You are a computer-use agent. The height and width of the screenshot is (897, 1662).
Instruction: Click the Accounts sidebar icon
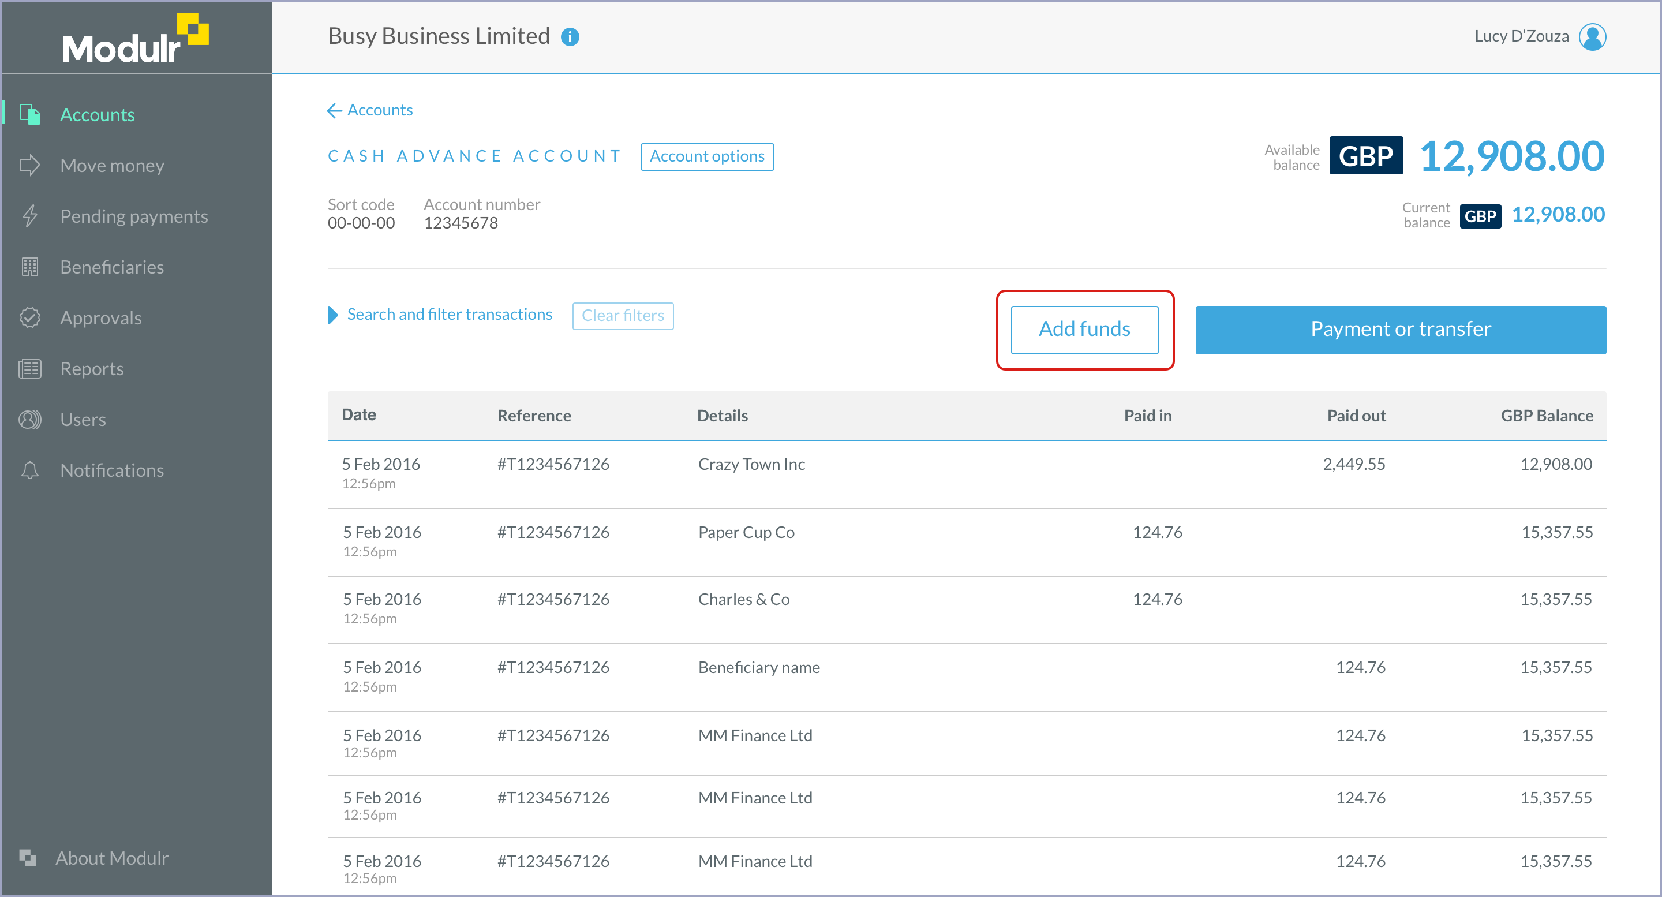click(29, 114)
